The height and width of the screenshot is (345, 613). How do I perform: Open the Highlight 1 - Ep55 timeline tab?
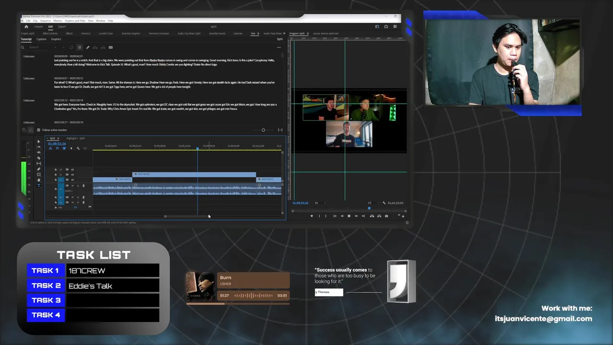click(76, 138)
